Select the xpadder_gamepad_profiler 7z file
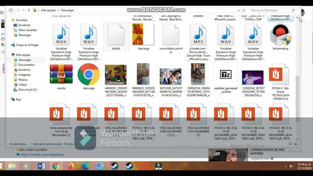Screen dimensions: 313x176 tap(225, 74)
